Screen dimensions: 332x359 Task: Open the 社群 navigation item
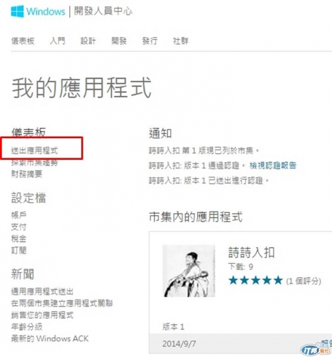[180, 41]
